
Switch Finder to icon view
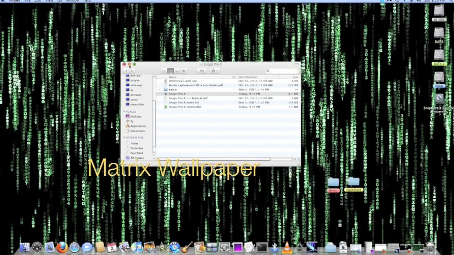pos(164,71)
